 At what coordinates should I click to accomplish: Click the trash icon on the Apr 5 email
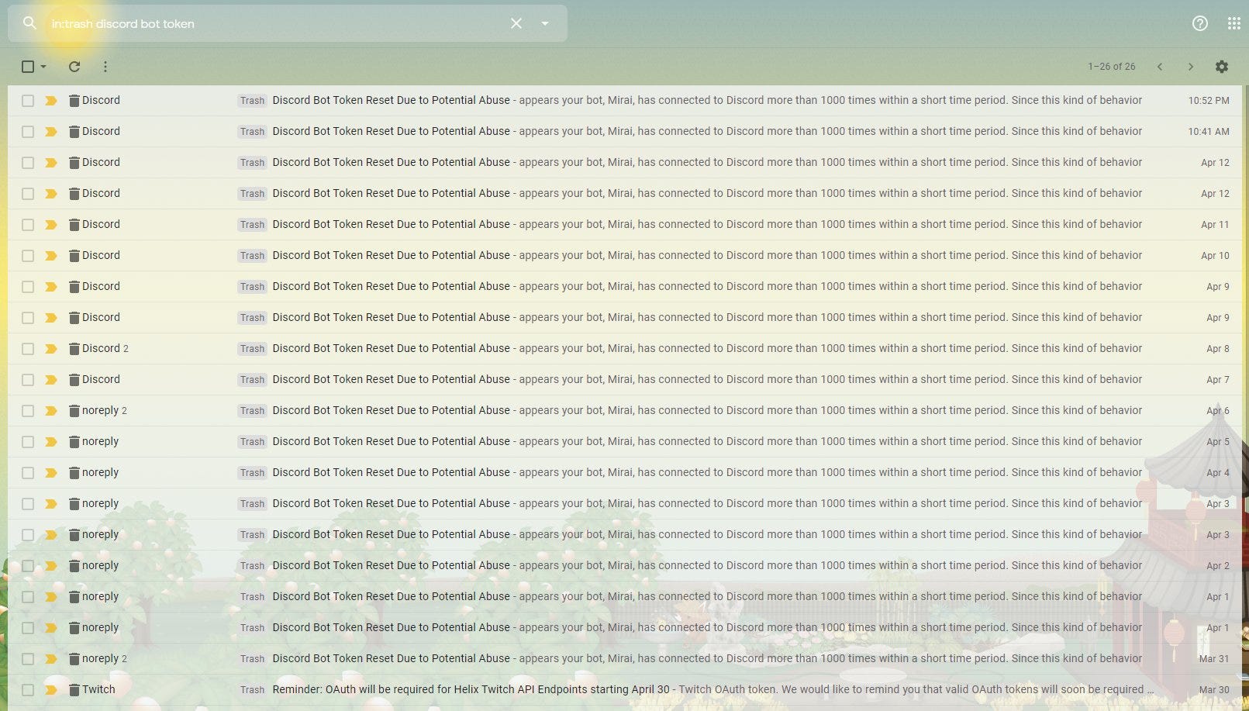(x=74, y=442)
